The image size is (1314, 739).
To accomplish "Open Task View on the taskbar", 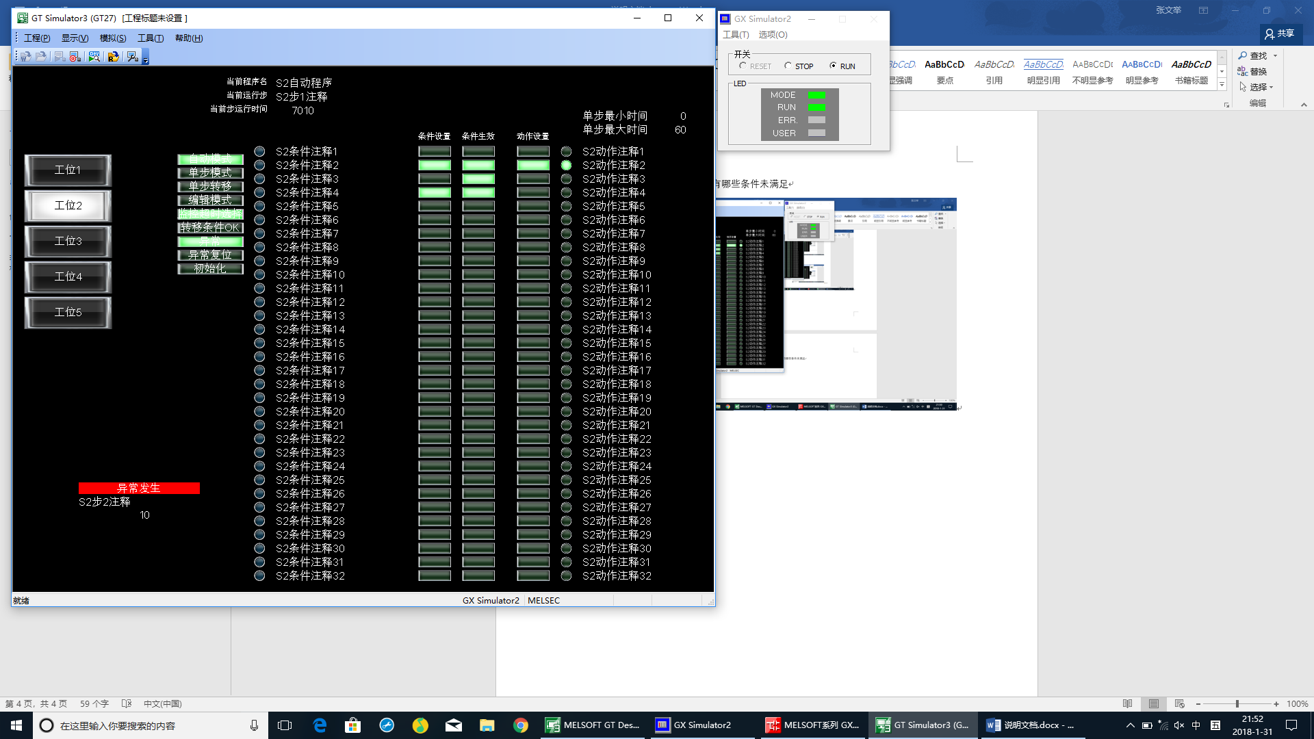I will [285, 725].
